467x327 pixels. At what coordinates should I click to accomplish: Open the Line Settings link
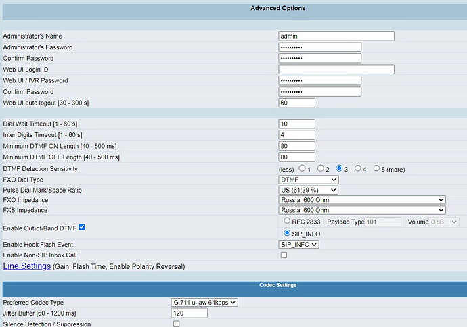click(27, 266)
